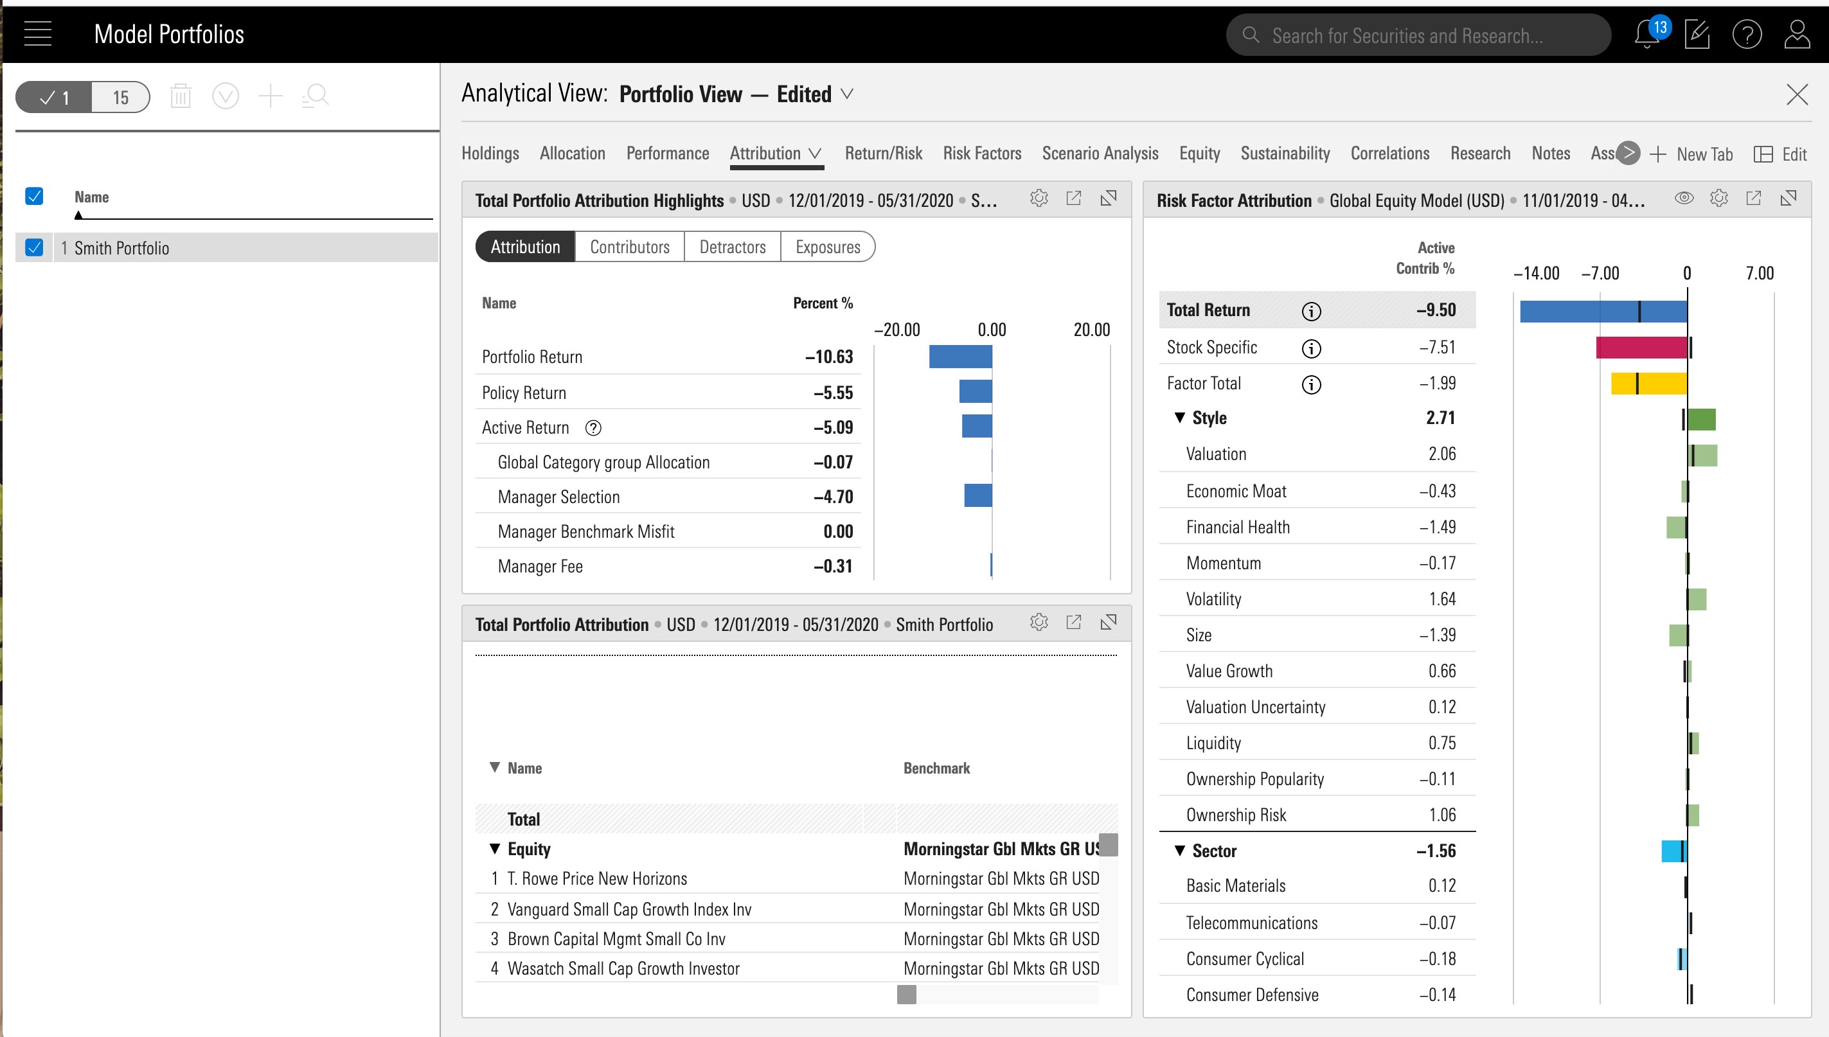Image resolution: width=1829 pixels, height=1037 pixels.
Task: Sort by the Name column arrow
Action: coord(78,215)
